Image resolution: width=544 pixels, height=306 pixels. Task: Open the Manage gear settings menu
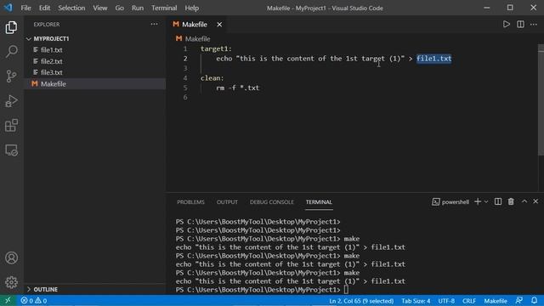click(x=11, y=282)
